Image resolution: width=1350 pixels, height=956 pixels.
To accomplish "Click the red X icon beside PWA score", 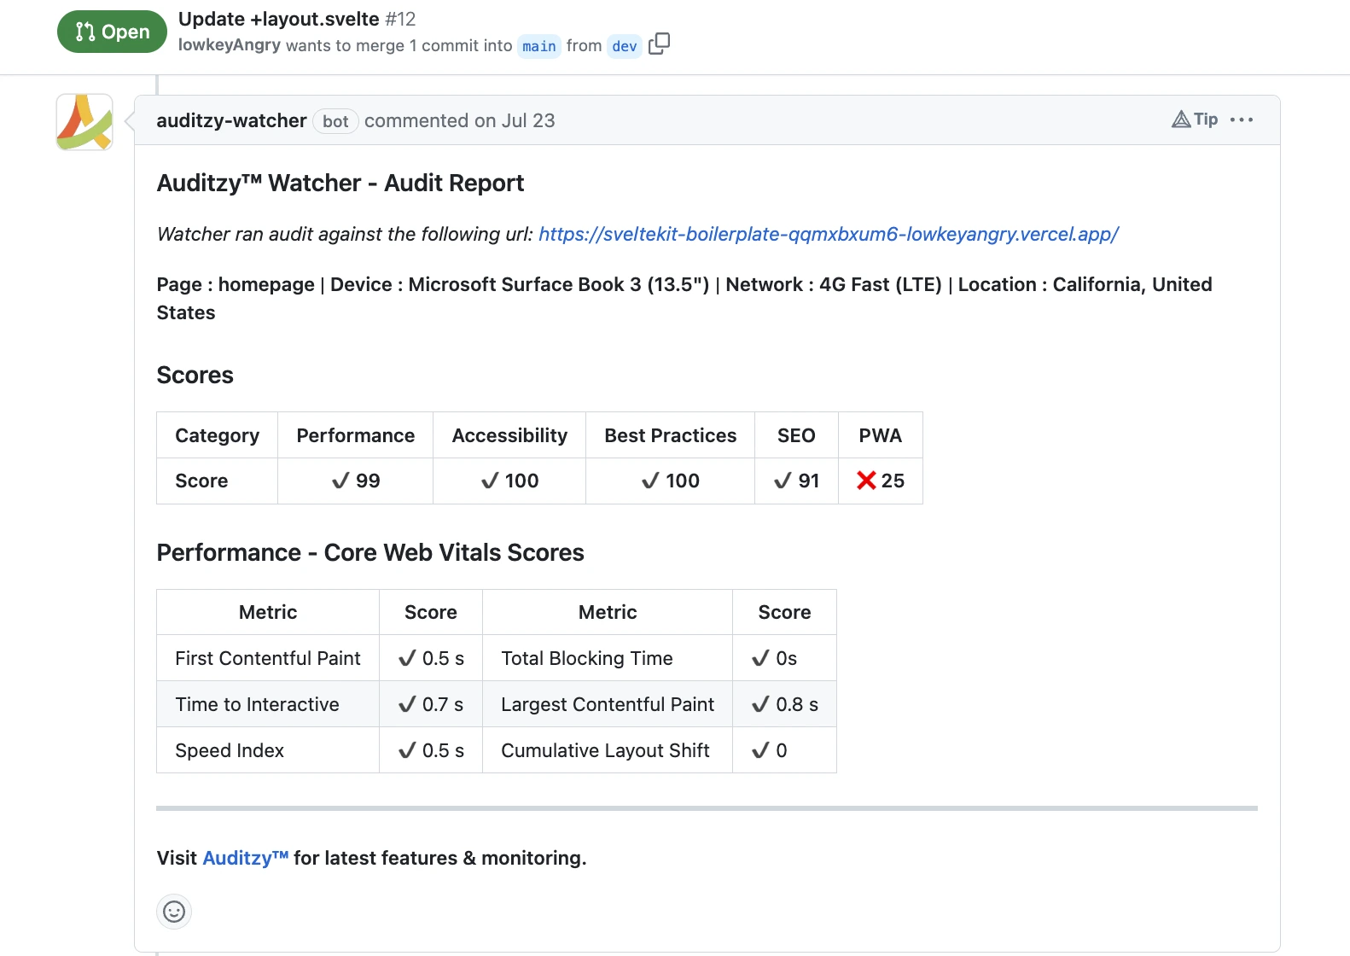I will pos(866,481).
